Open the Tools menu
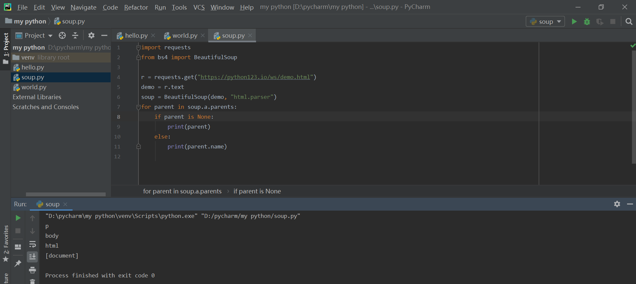Screen dimensions: 636x284 (x=179, y=7)
